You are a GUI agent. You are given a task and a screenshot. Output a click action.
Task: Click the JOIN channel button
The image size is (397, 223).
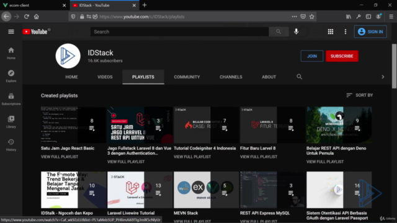[312, 56]
